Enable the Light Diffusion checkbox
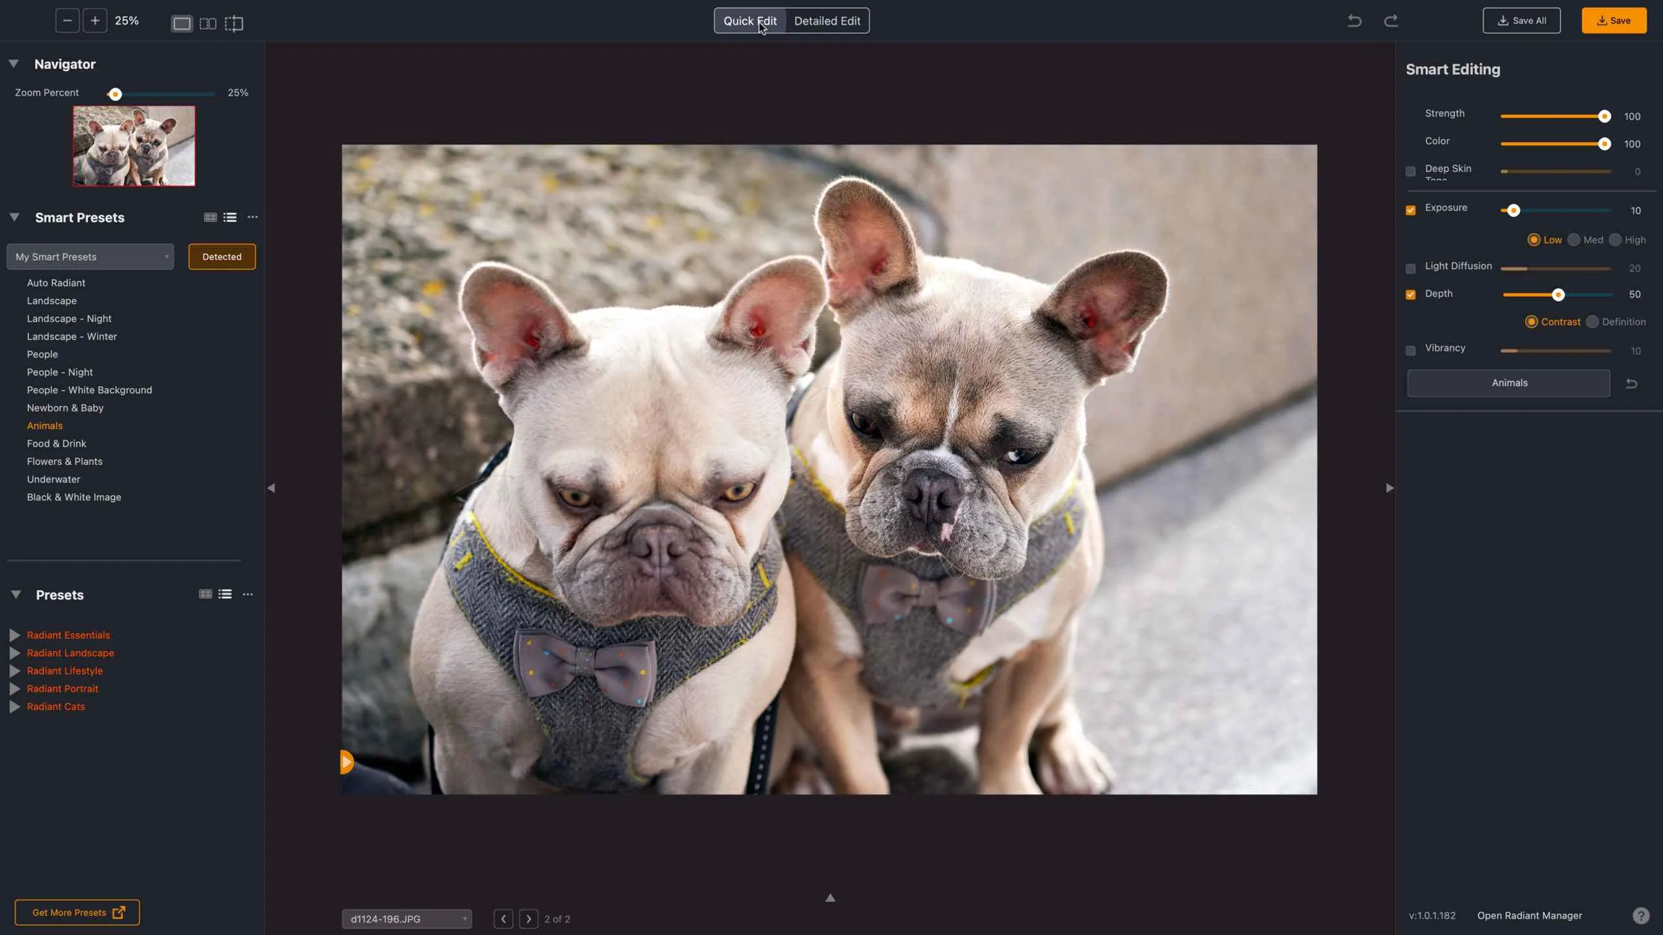 (x=1410, y=269)
